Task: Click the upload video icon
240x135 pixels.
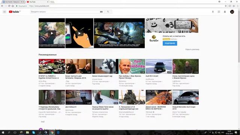Action: (213, 12)
